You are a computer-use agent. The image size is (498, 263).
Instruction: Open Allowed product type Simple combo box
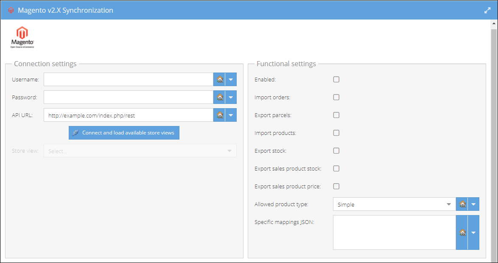pyautogui.click(x=394, y=204)
